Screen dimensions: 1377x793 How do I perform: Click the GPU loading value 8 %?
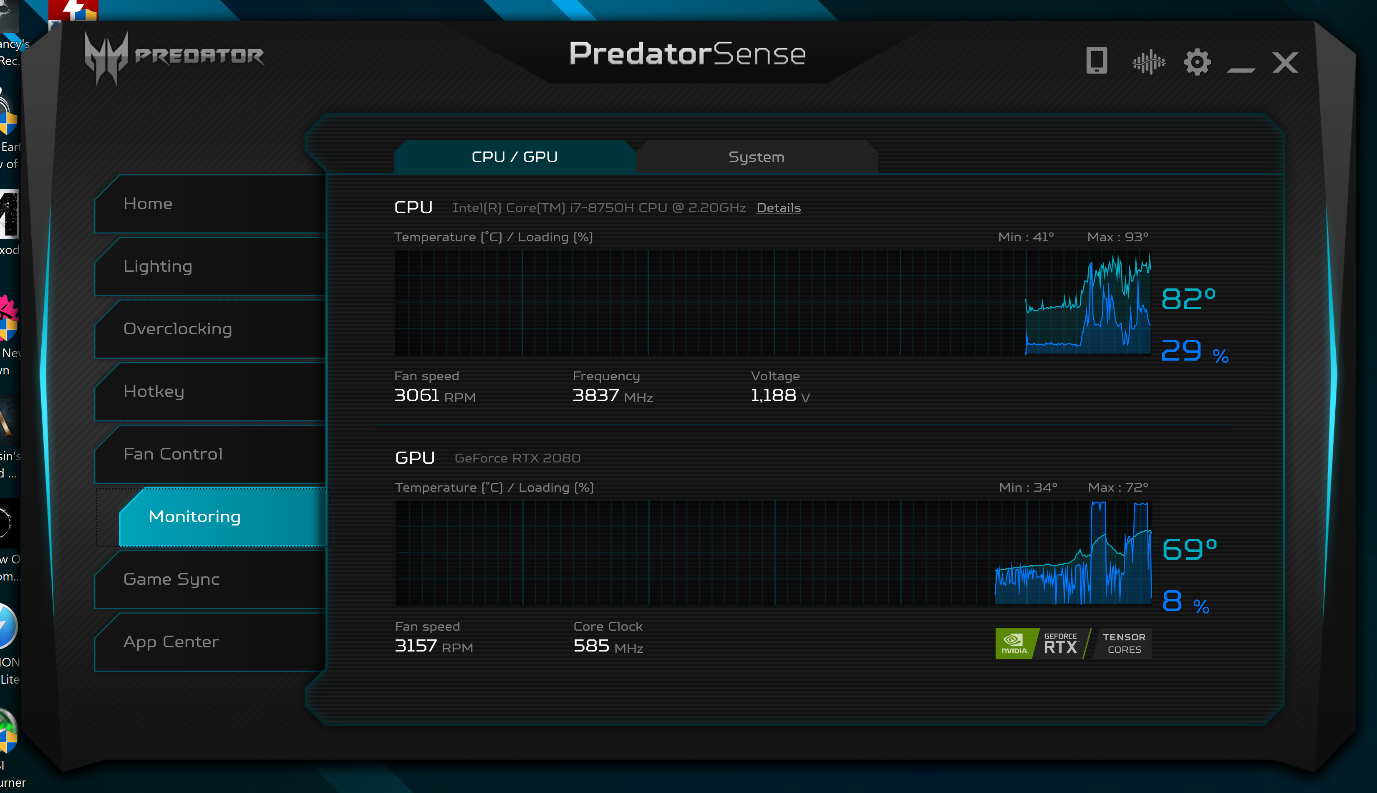click(x=1186, y=601)
